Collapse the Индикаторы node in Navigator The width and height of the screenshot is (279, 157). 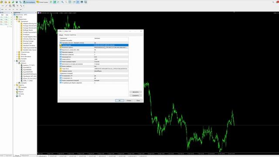15,19
